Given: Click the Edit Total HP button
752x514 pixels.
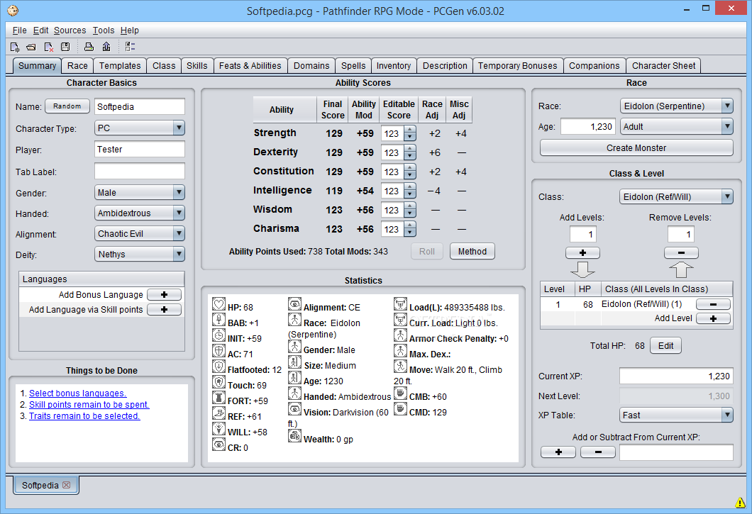Looking at the screenshot, I should pyautogui.click(x=665, y=346).
